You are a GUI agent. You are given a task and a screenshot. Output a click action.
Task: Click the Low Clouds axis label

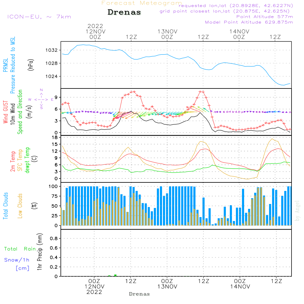point(20,206)
